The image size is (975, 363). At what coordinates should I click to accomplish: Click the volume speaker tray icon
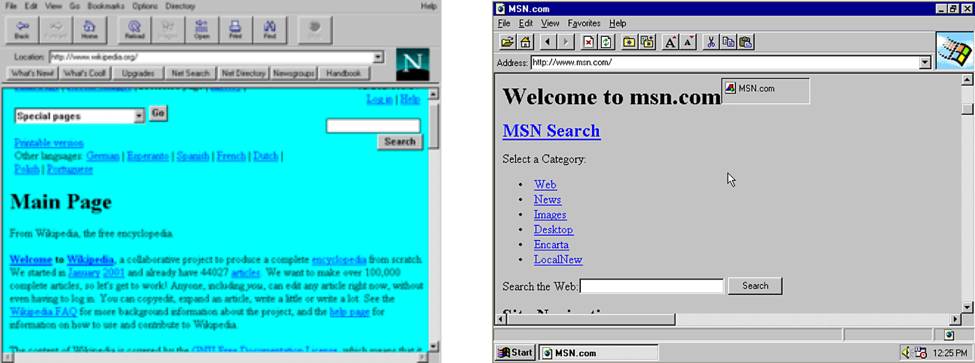tap(906, 353)
